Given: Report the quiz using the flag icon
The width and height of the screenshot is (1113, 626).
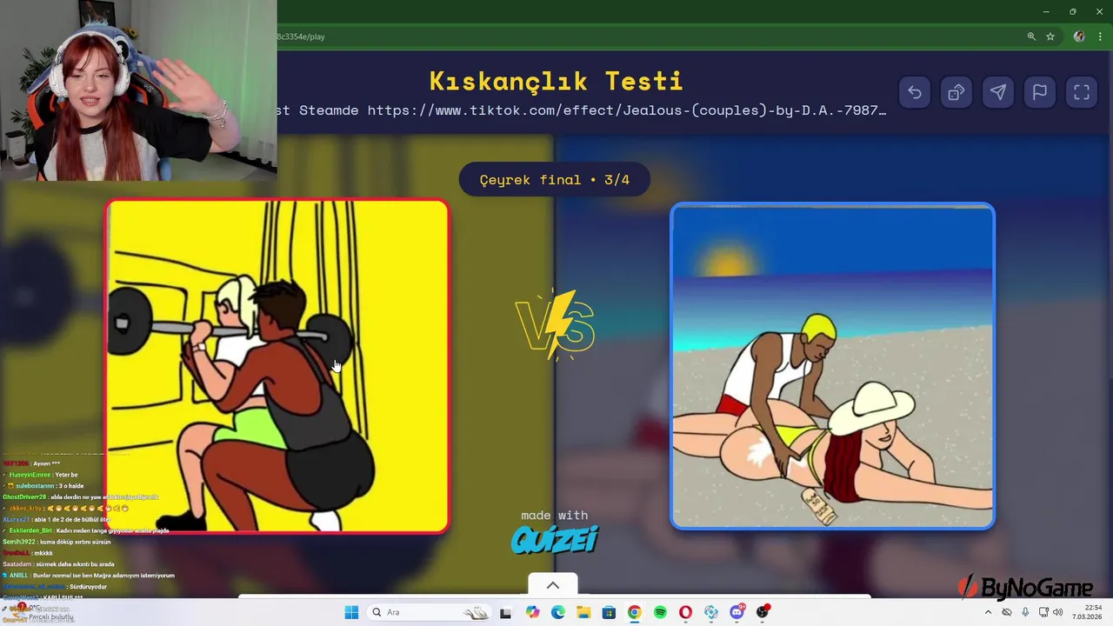Looking at the screenshot, I should pyautogui.click(x=1040, y=92).
